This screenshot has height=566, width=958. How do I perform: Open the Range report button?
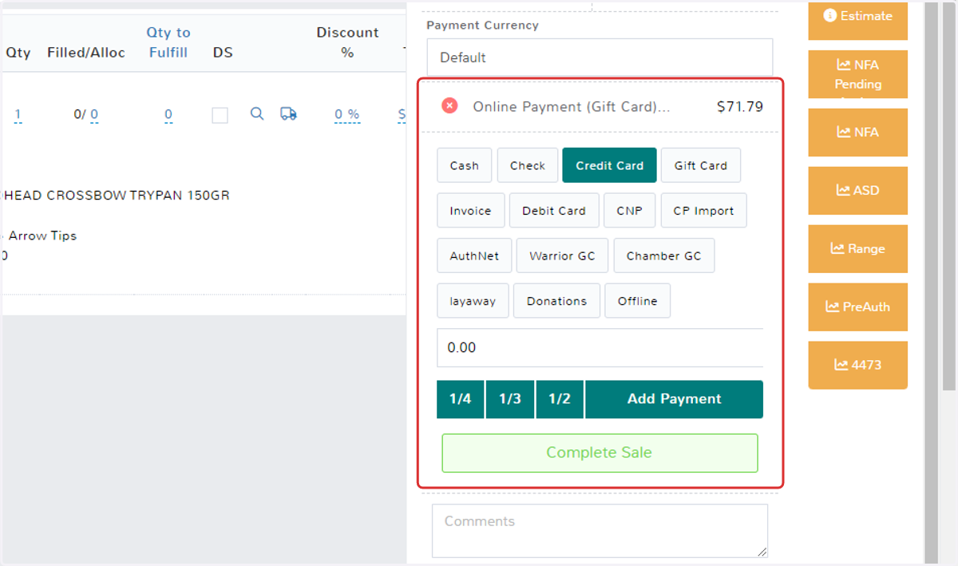coord(858,249)
